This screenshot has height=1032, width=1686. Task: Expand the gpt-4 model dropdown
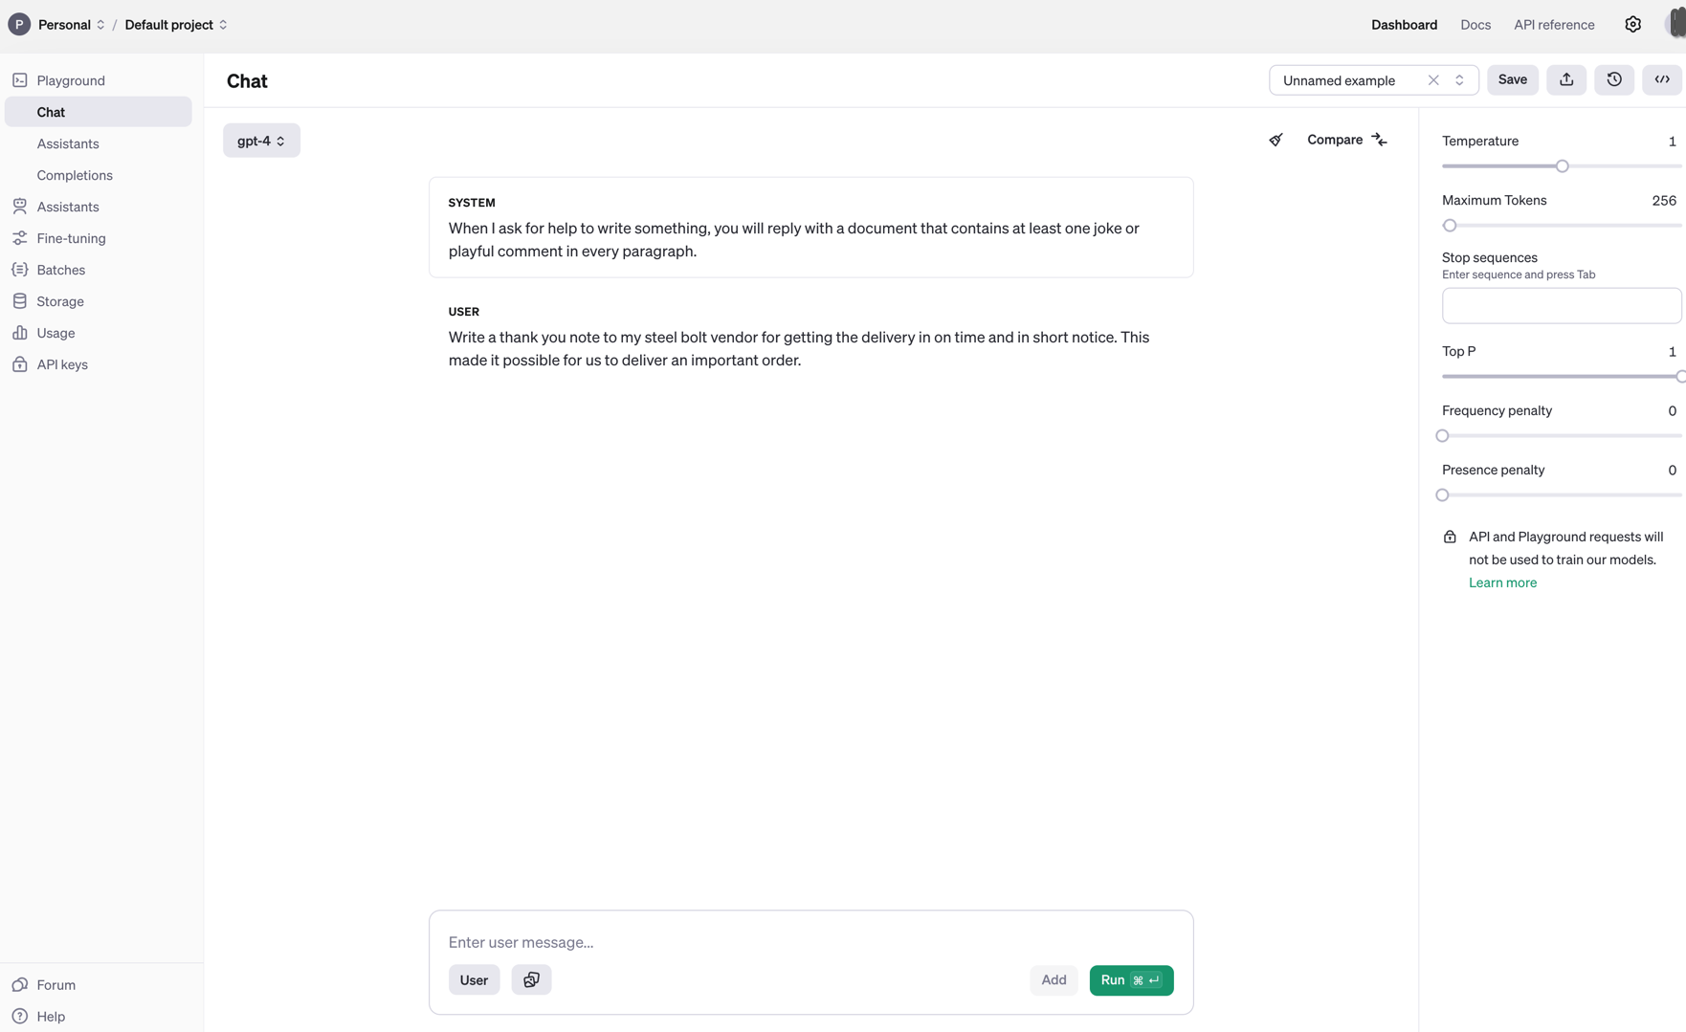click(x=261, y=141)
